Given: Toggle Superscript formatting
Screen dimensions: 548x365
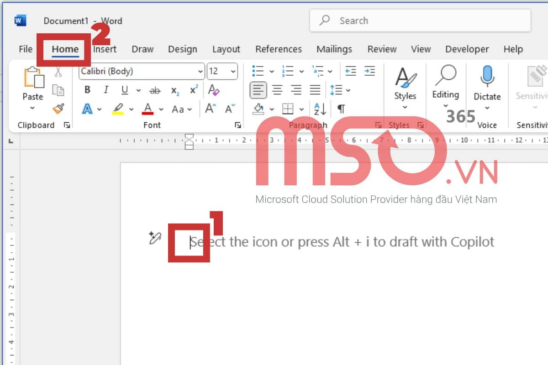Looking at the screenshot, I should [194, 89].
